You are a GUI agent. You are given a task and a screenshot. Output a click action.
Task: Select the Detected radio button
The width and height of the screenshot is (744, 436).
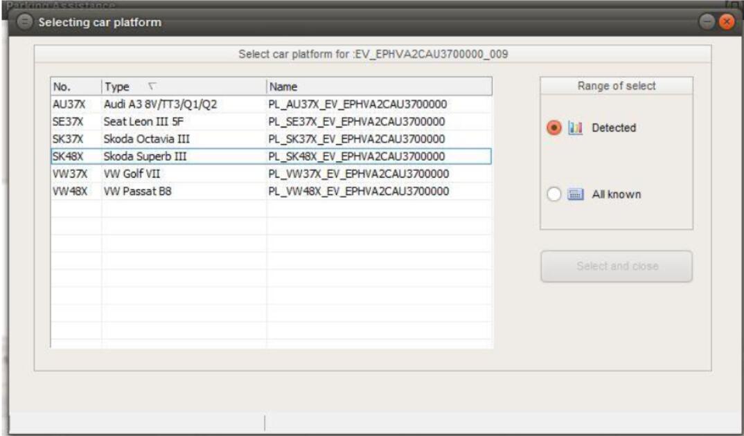click(x=553, y=127)
